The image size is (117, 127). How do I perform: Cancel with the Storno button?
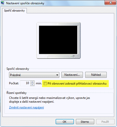(85, 122)
